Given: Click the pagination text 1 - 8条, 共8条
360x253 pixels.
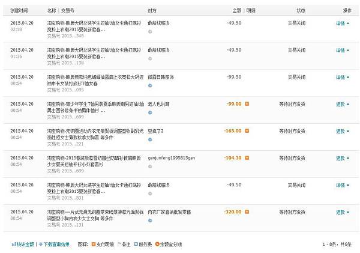Looking at the screenshot, I should coord(337,244).
